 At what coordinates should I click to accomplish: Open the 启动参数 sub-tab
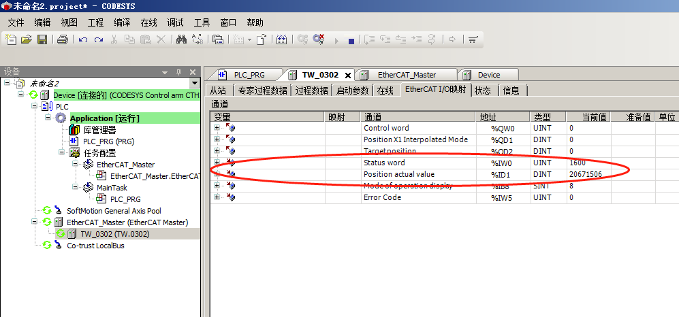point(352,90)
